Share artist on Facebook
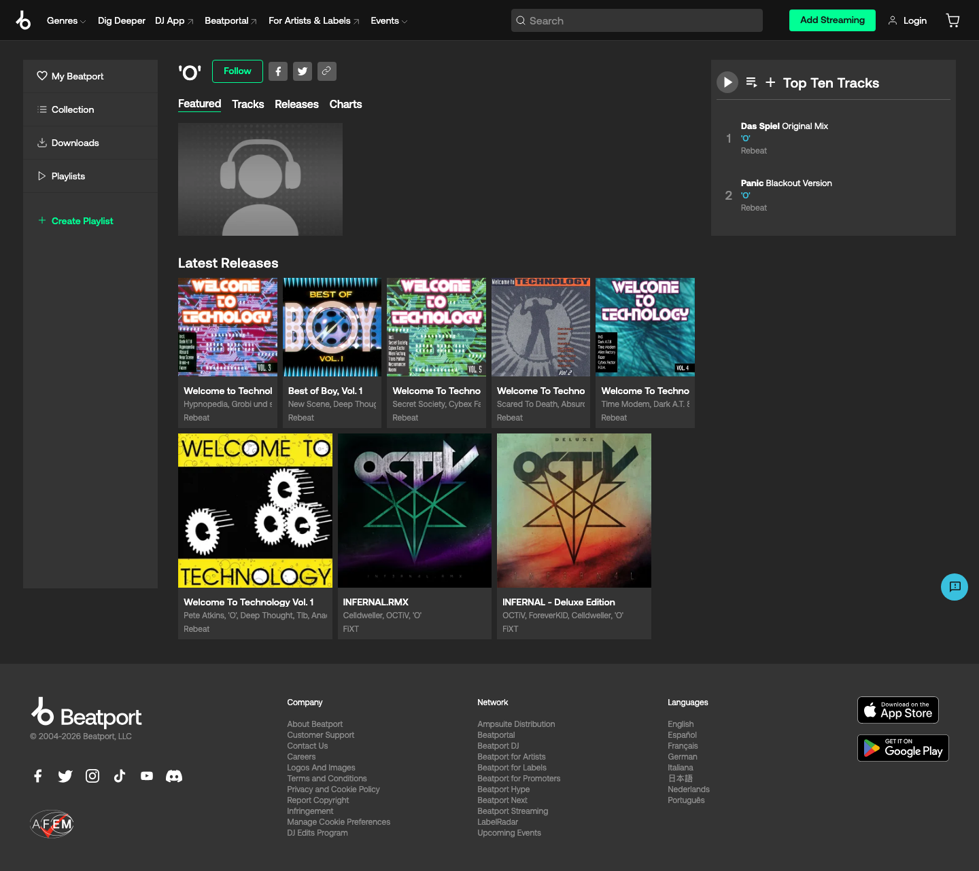 pyautogui.click(x=278, y=71)
